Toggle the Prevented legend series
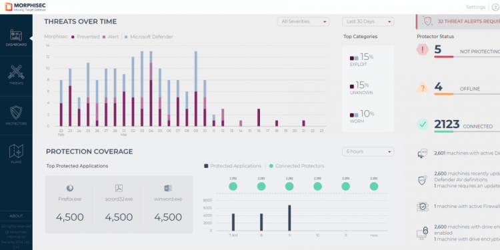 click(x=85, y=37)
